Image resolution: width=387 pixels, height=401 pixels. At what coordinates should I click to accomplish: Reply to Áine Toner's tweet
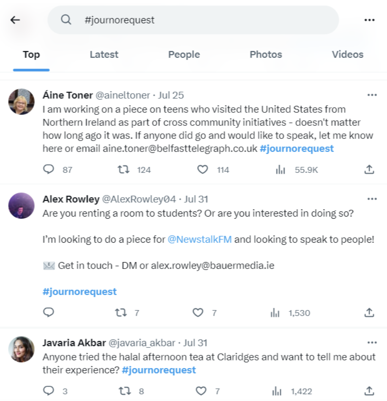[49, 169]
